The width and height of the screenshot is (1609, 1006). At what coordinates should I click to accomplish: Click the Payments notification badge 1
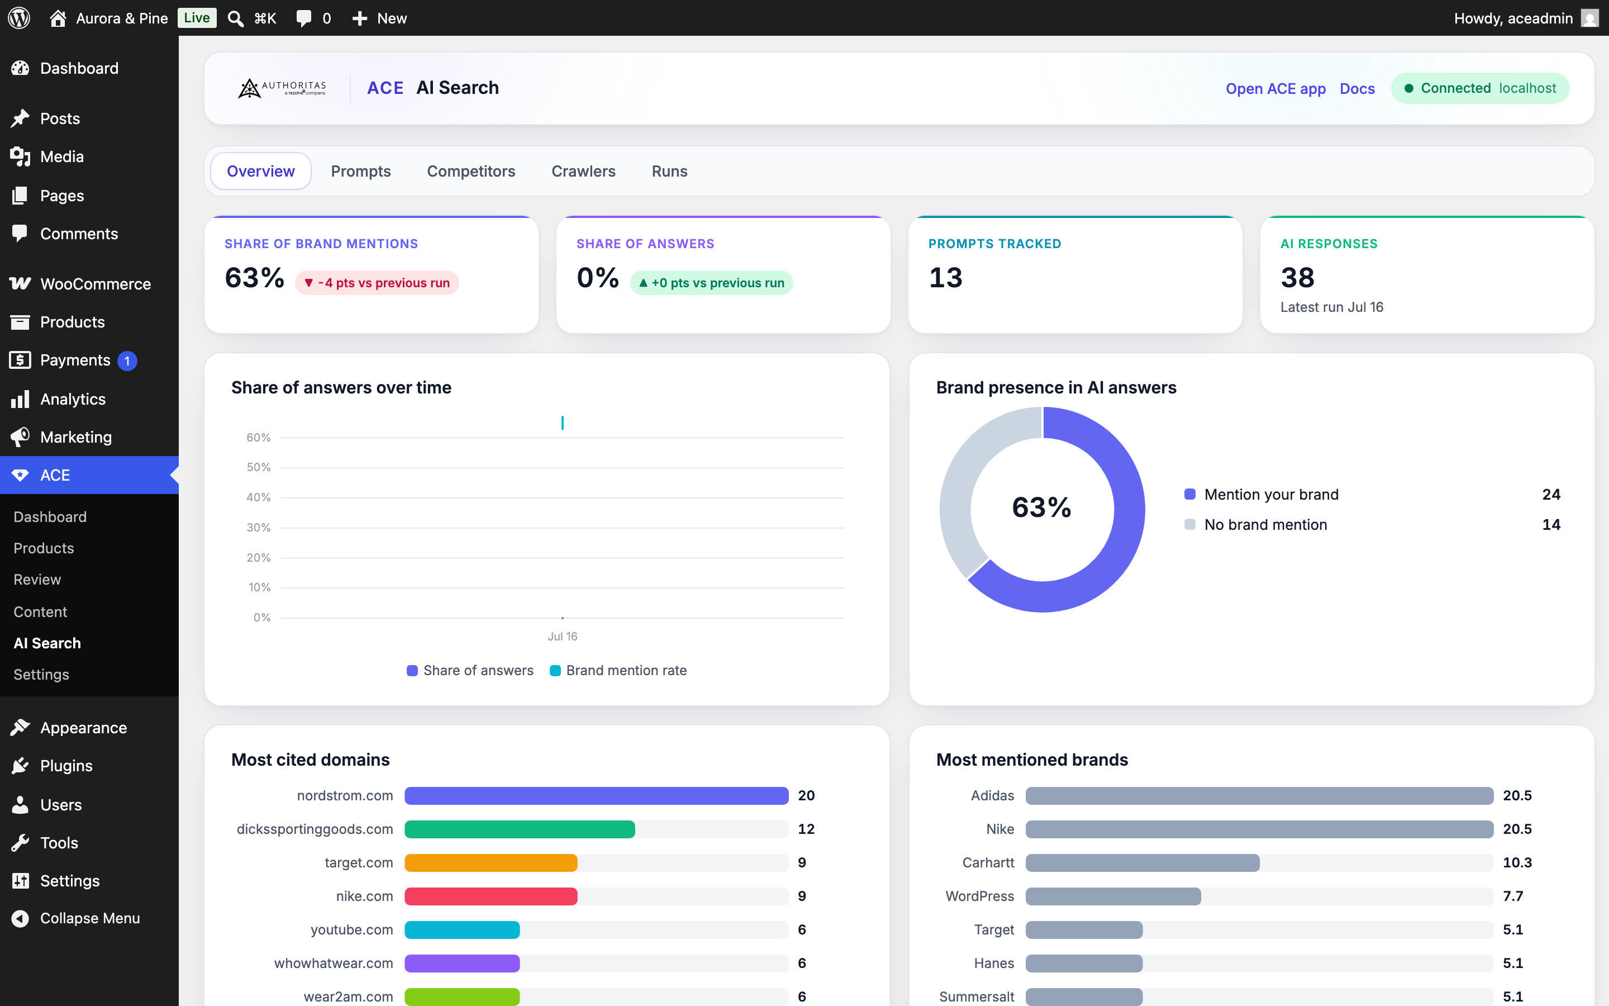coord(127,360)
